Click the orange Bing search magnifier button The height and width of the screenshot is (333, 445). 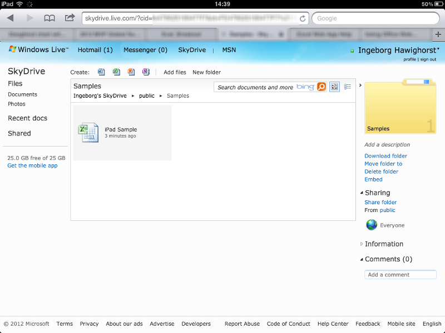[322, 87]
